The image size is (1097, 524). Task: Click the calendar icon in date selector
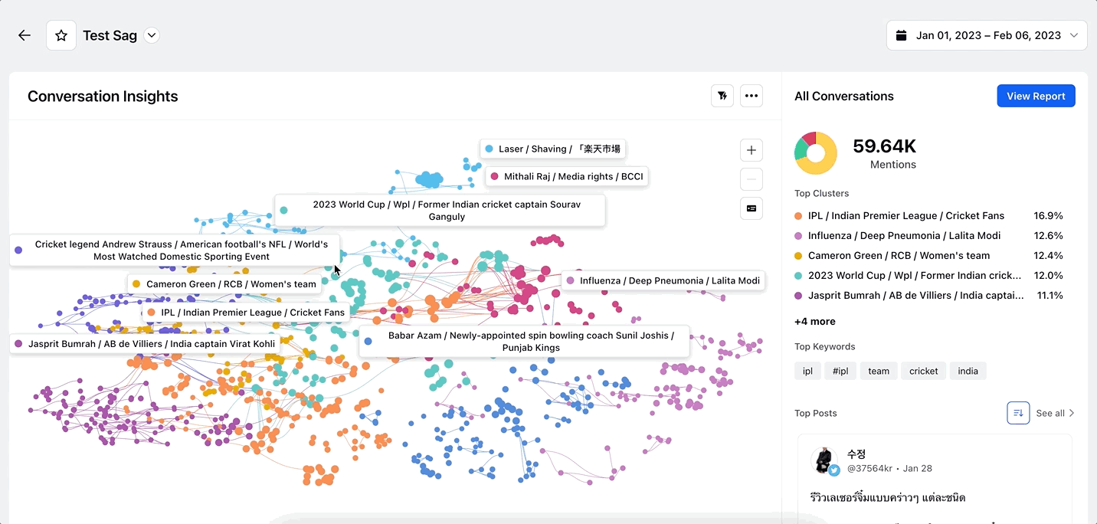902,35
